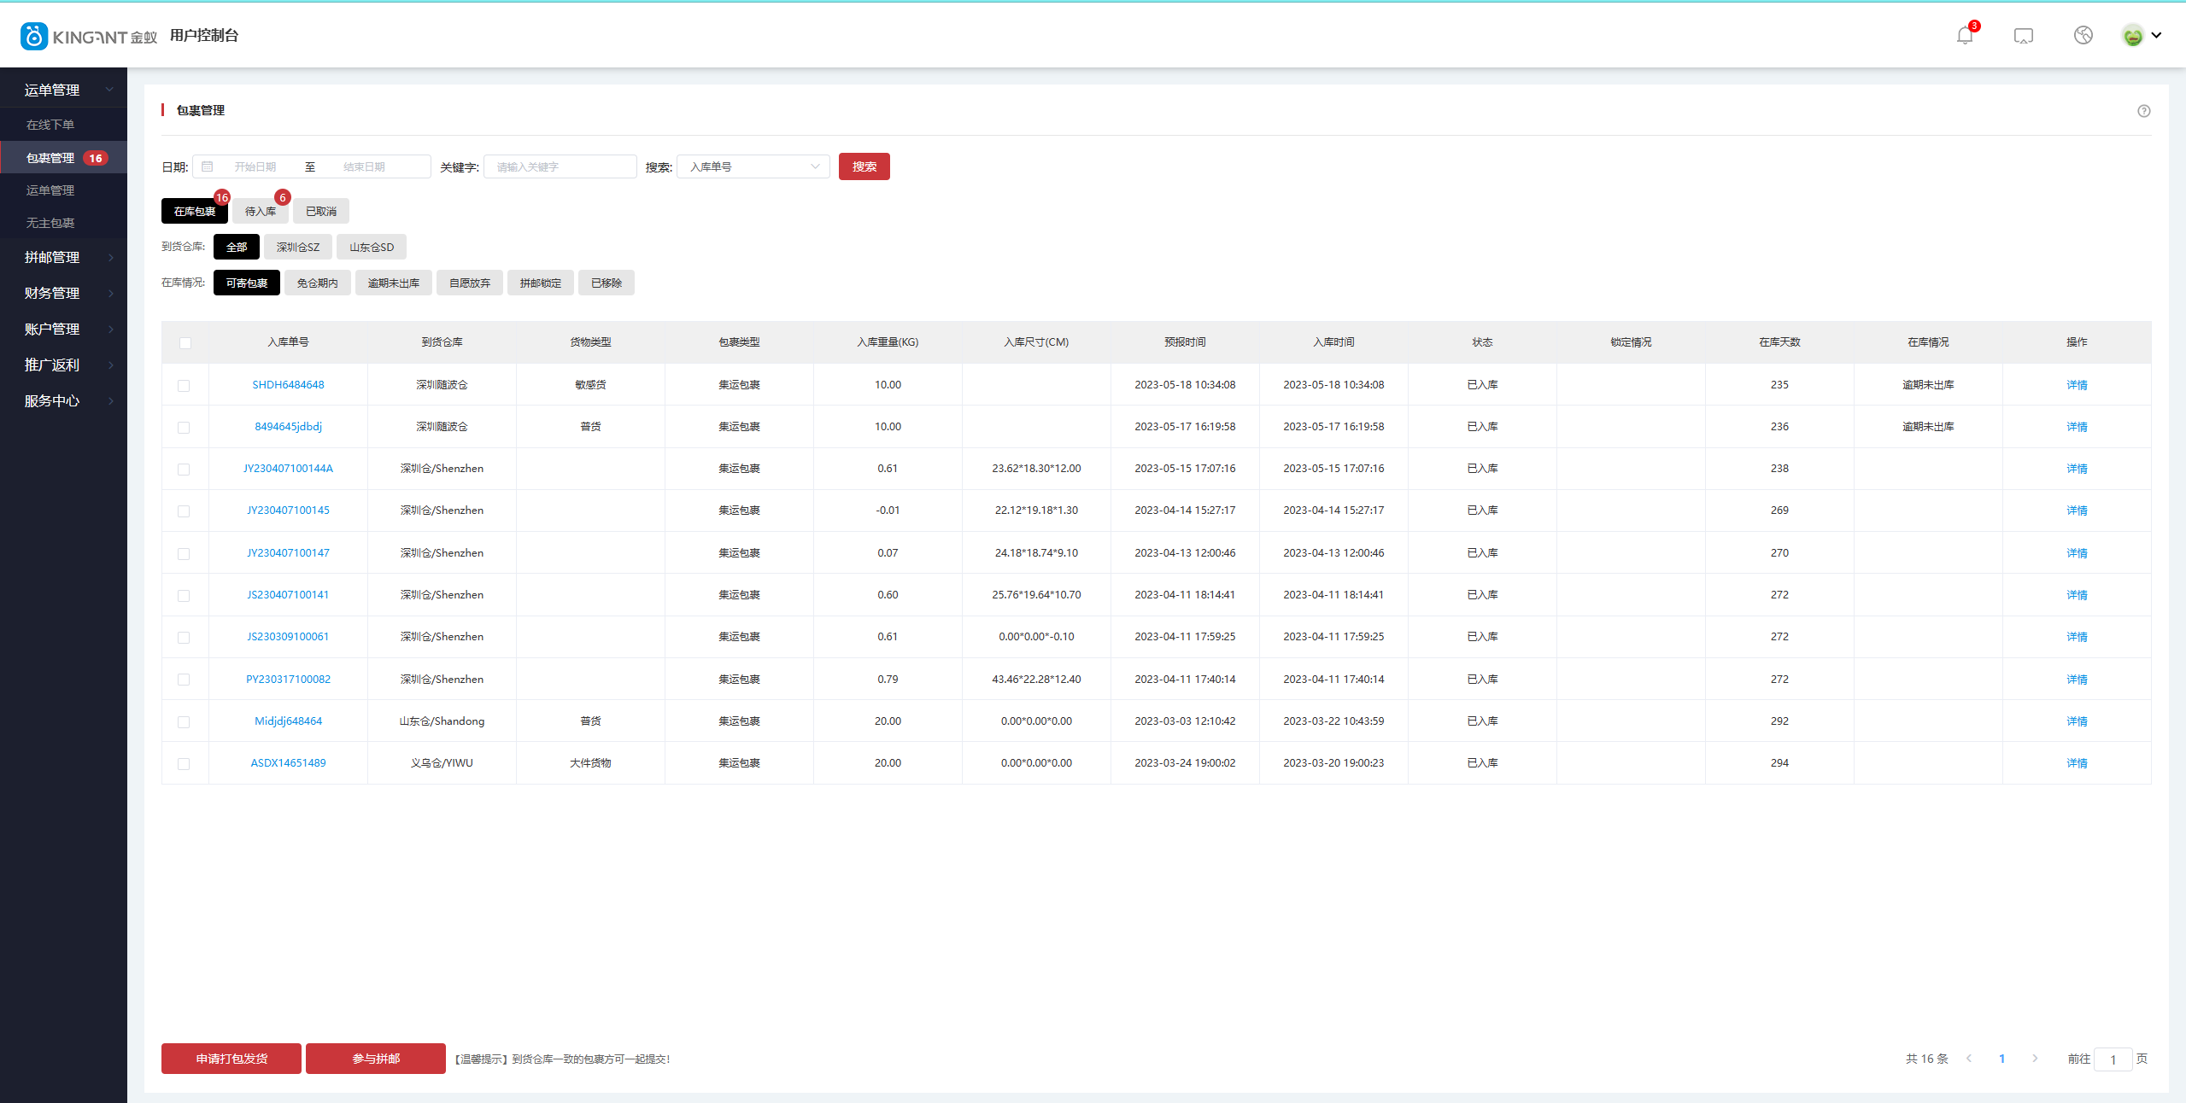Collapse the 运单管理 sidebar section
The image size is (2186, 1103).
tap(63, 90)
